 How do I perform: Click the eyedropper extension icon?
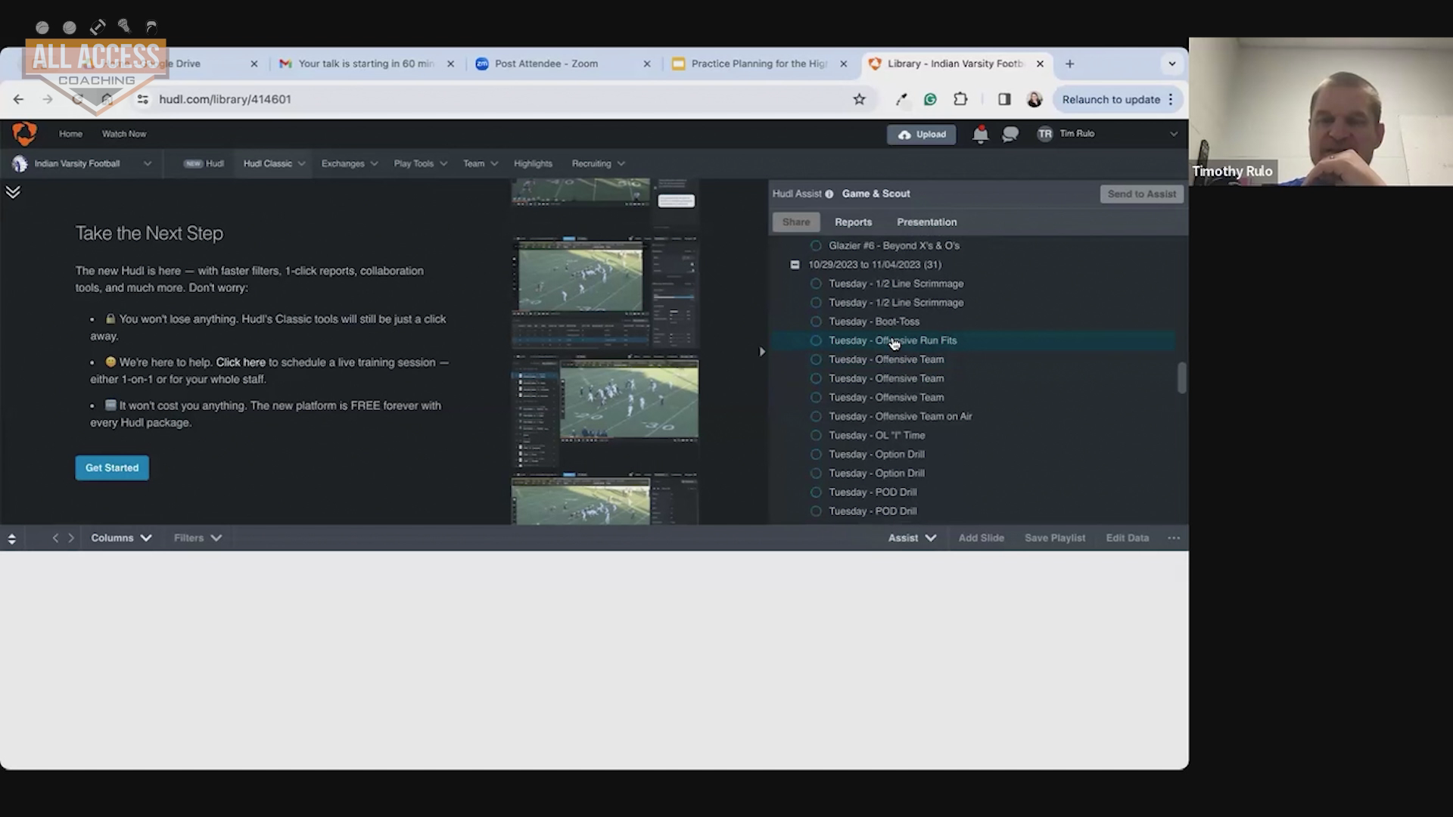[901, 99]
